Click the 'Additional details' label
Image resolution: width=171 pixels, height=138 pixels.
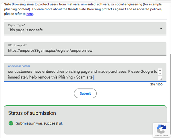[x=19, y=66]
